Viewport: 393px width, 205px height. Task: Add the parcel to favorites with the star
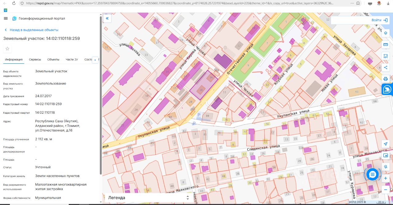point(7,49)
